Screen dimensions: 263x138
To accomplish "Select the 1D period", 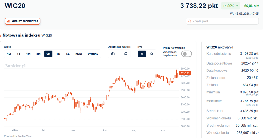I will 9,54.
